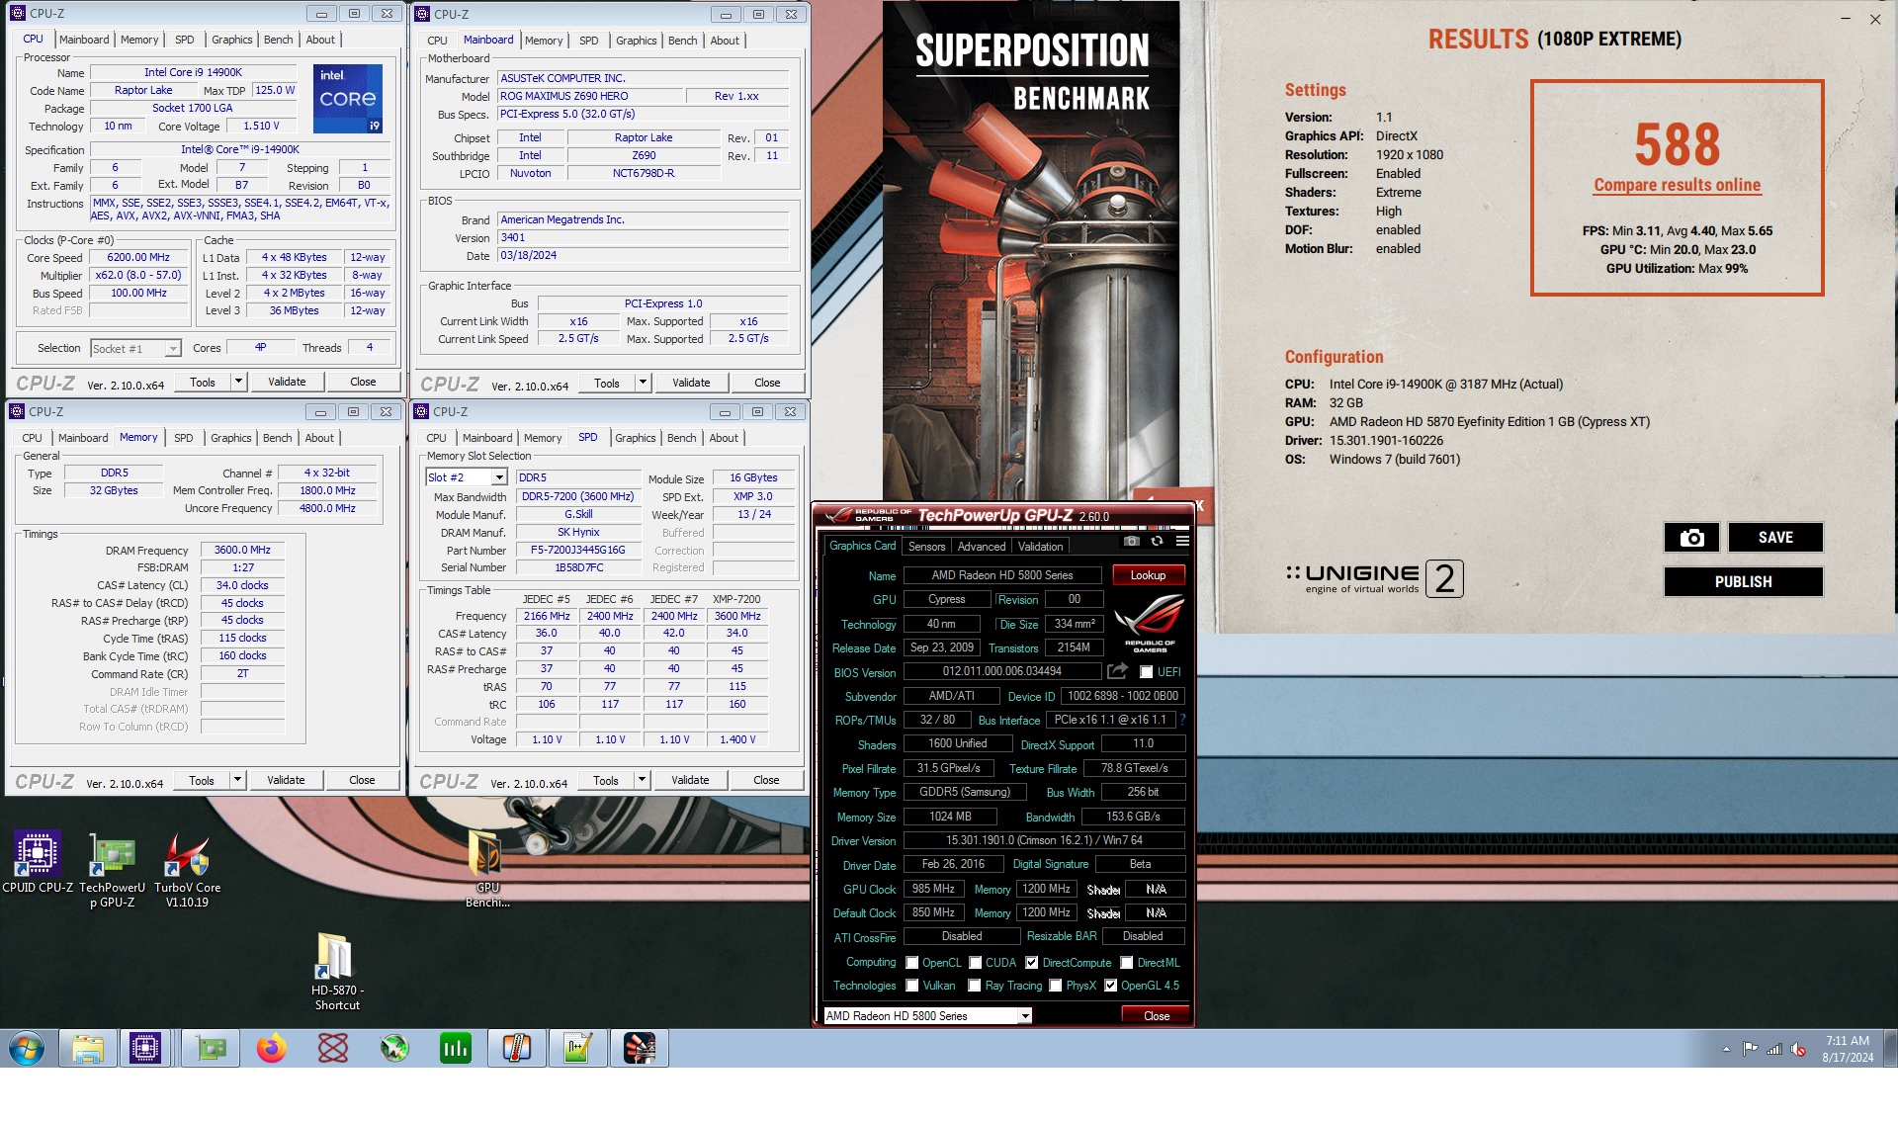
Task: Expand Tools dropdown arrow in CPU-Z Memory window
Action: (x=237, y=780)
